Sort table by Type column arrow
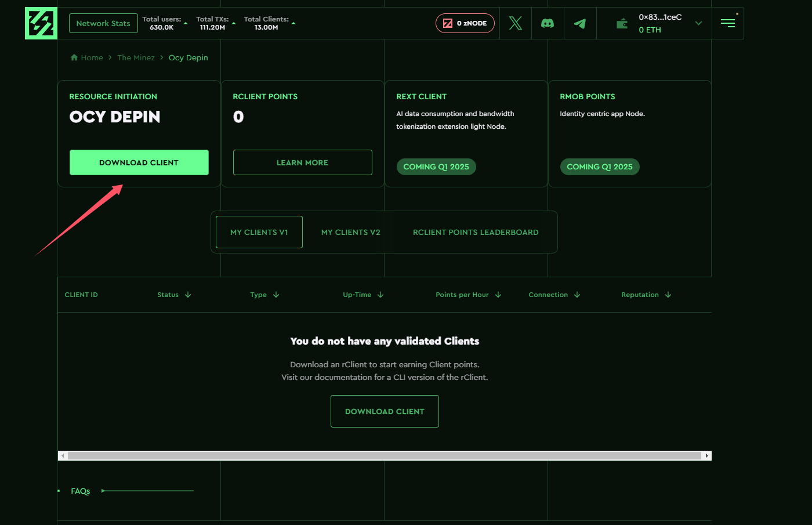The image size is (812, 525). pyautogui.click(x=276, y=295)
